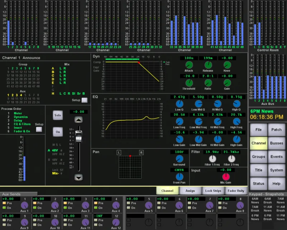Select the Fader Unity tab
Image resolution: width=287 pixels, height=230 pixels.
(236, 191)
